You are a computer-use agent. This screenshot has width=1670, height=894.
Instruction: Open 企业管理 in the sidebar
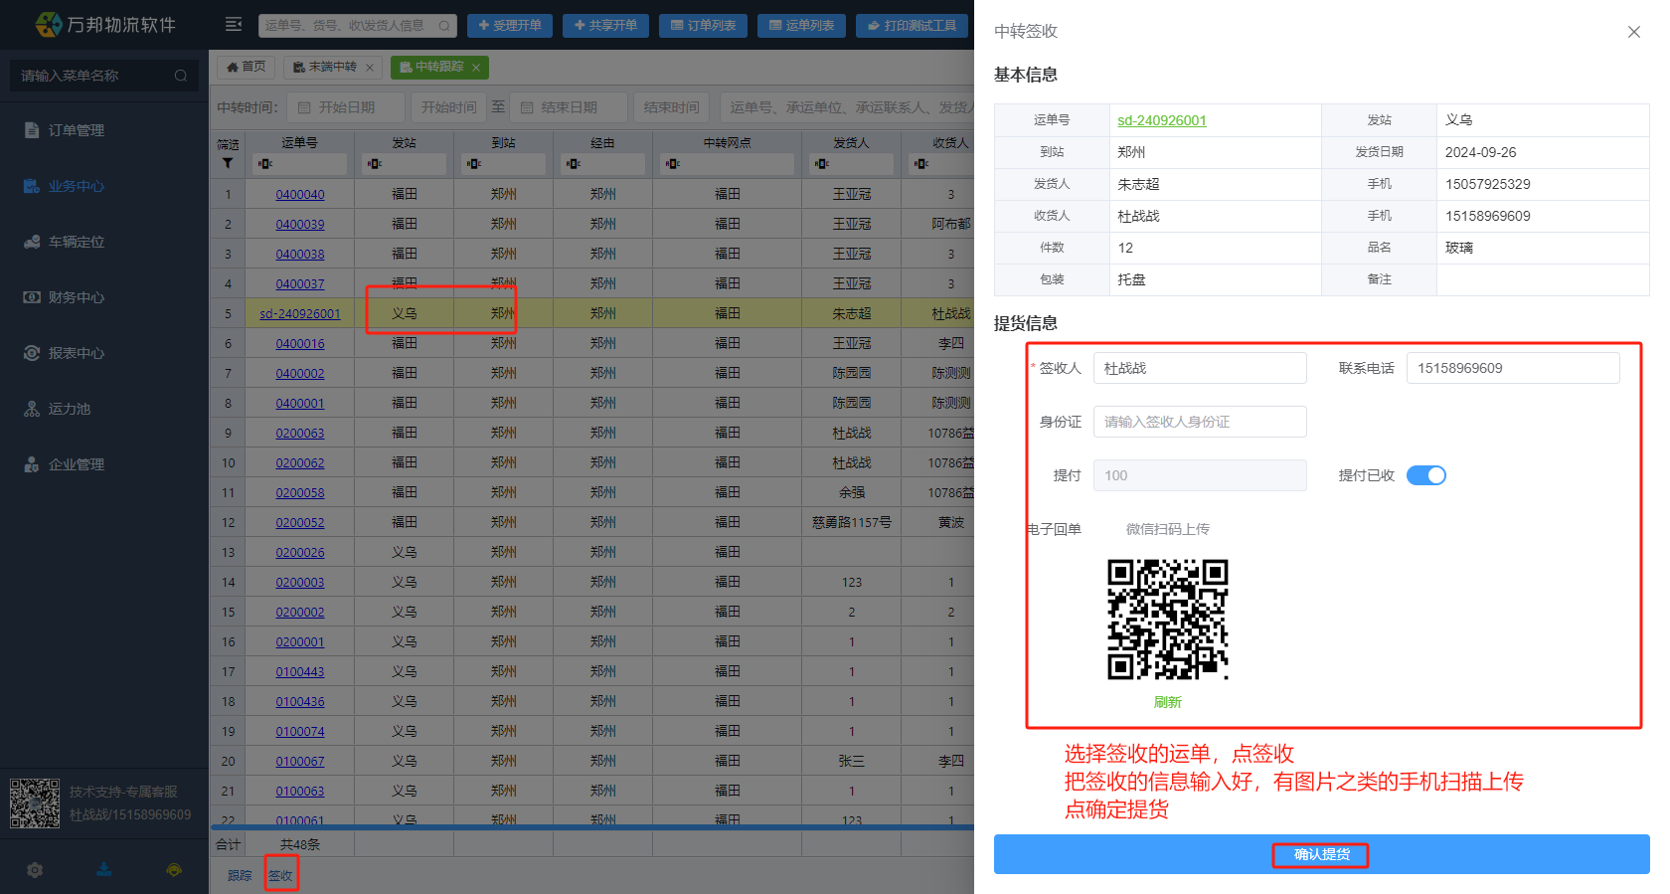click(x=77, y=464)
